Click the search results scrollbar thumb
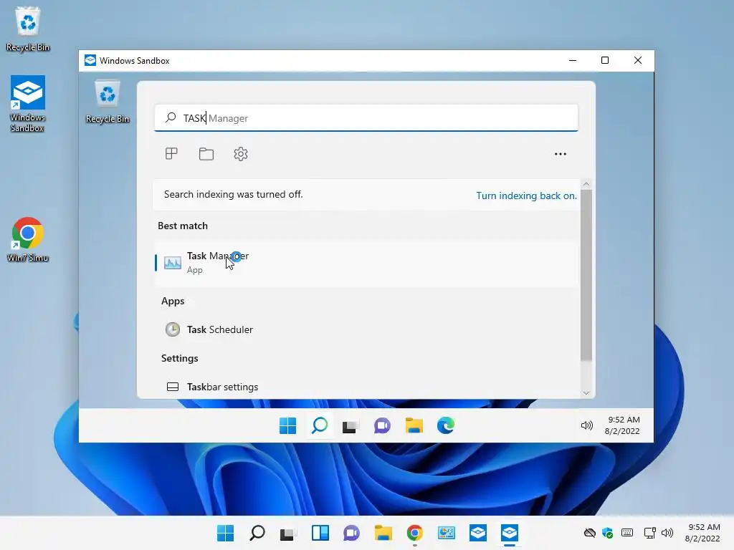The image size is (734, 550). point(586,275)
